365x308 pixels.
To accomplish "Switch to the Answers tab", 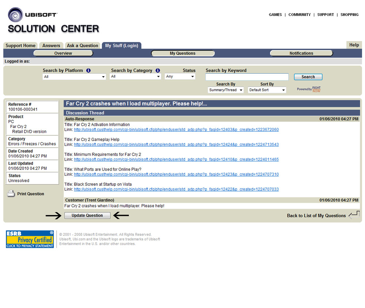I will [x=51, y=46].
